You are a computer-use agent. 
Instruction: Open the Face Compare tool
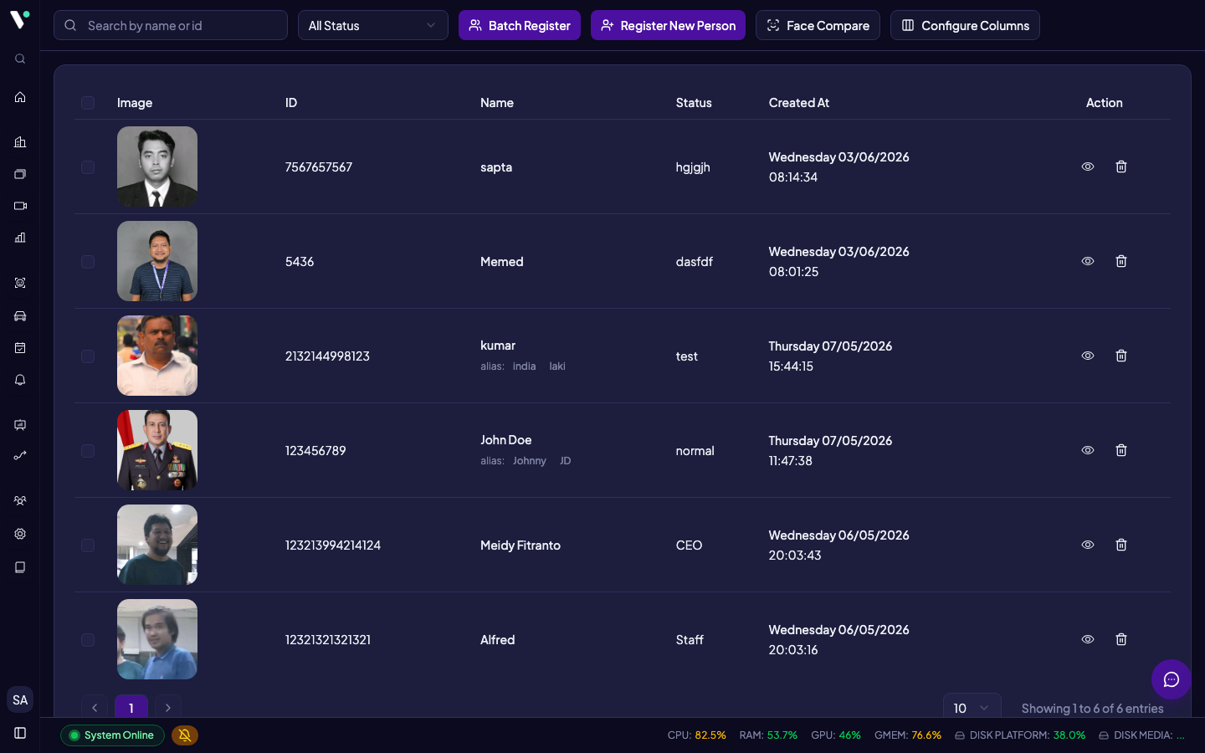click(x=818, y=25)
